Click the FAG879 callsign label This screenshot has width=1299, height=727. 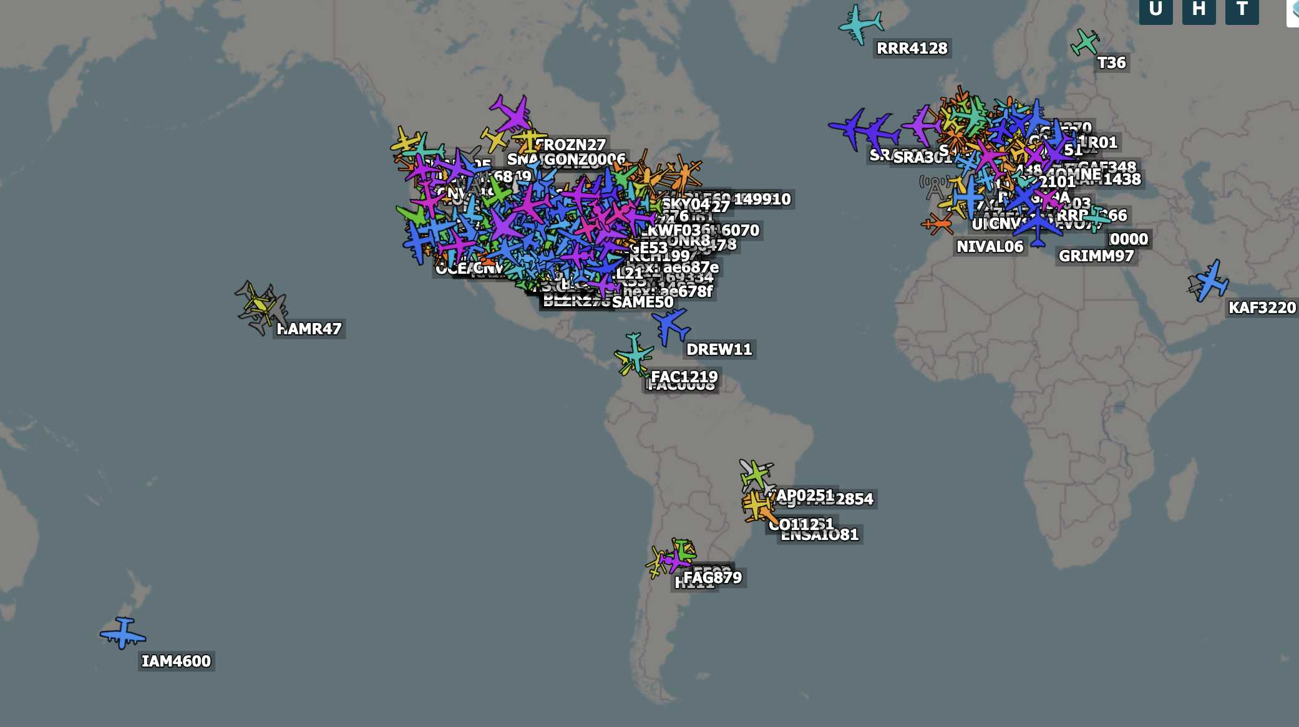(x=713, y=577)
